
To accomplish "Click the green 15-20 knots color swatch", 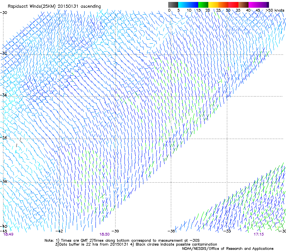I will [x=203, y=5].
